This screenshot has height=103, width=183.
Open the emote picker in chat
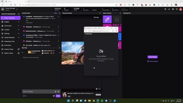pyautogui.click(x=58, y=92)
